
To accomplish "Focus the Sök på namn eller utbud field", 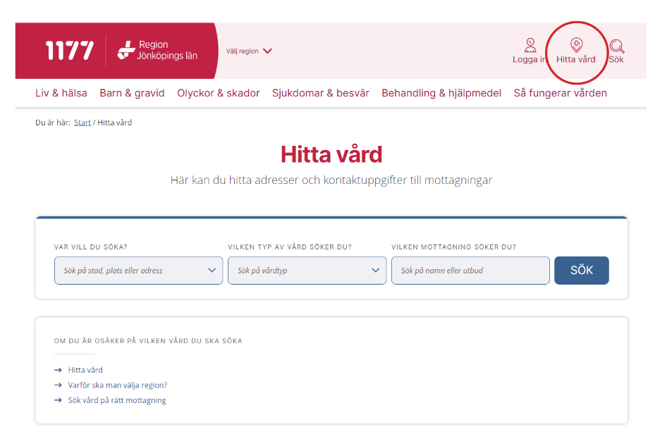I will [470, 271].
